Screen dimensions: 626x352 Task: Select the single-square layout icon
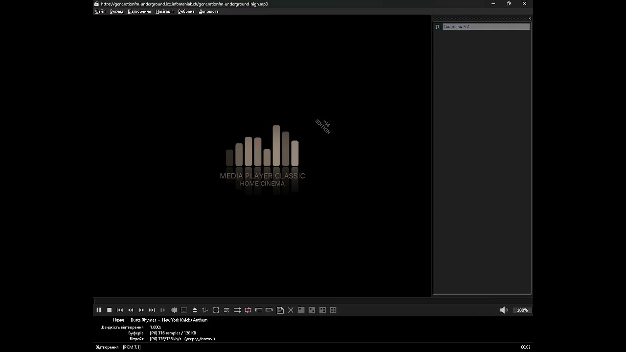pos(301,310)
